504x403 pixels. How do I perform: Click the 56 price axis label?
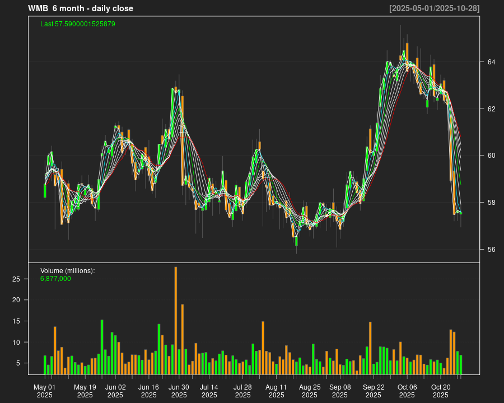coord(491,250)
